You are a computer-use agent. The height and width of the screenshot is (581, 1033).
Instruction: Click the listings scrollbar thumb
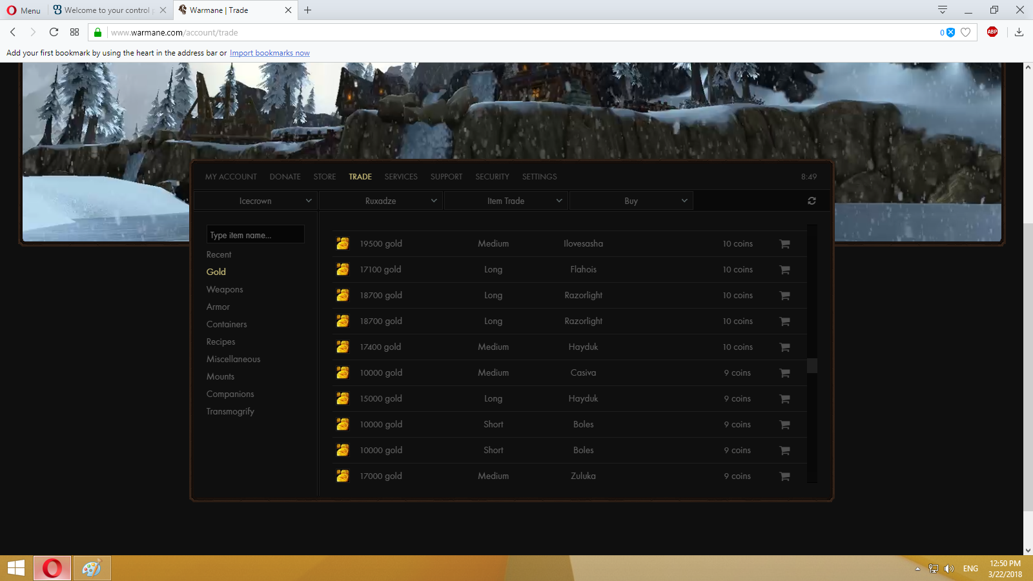(x=812, y=366)
